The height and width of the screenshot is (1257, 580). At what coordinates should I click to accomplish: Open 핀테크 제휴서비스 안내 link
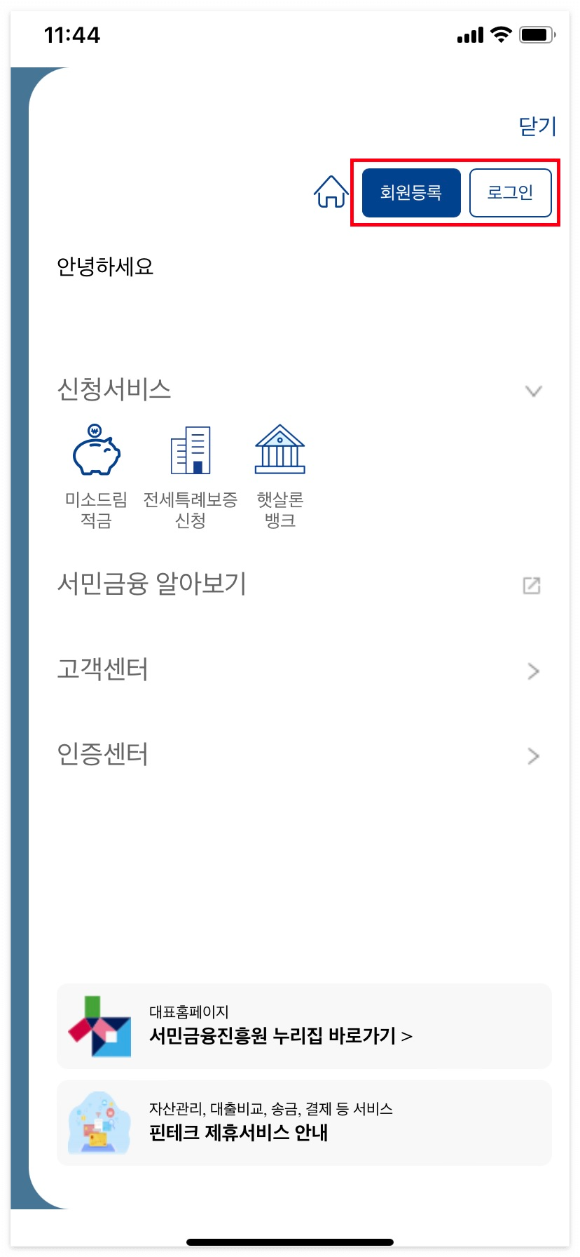(x=239, y=1133)
